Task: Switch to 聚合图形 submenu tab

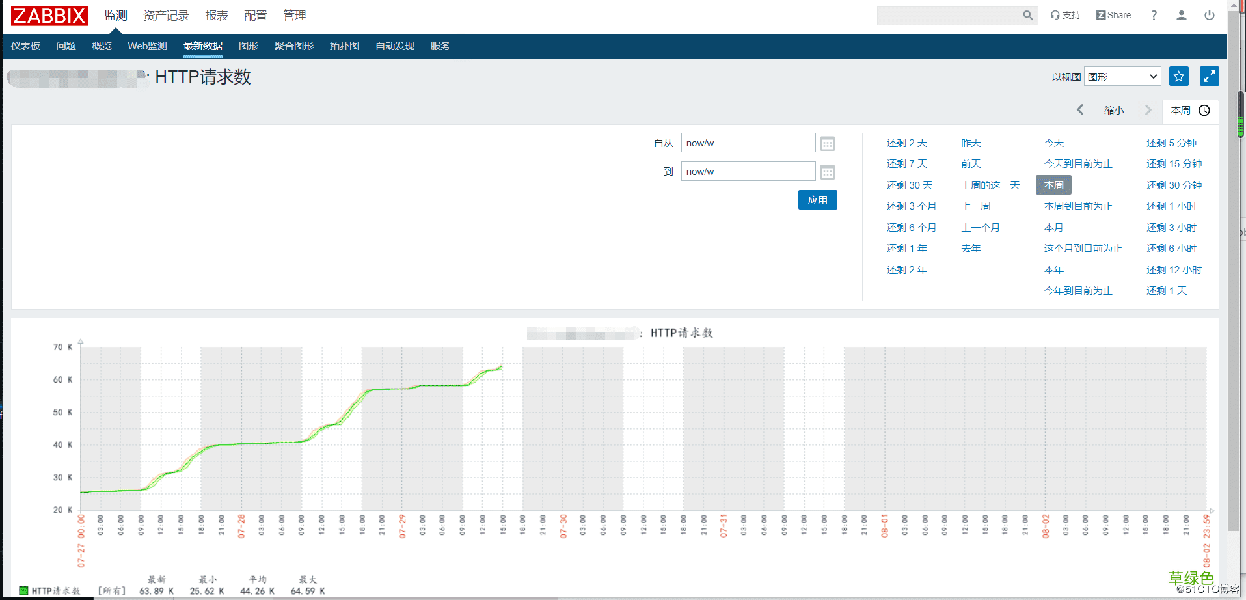Action: [294, 46]
